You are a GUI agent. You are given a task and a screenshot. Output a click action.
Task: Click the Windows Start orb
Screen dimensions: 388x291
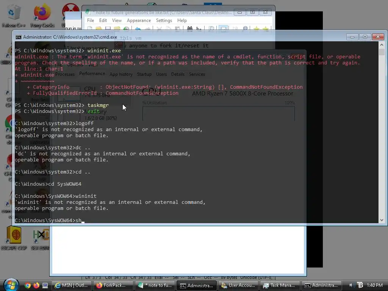point(11,285)
